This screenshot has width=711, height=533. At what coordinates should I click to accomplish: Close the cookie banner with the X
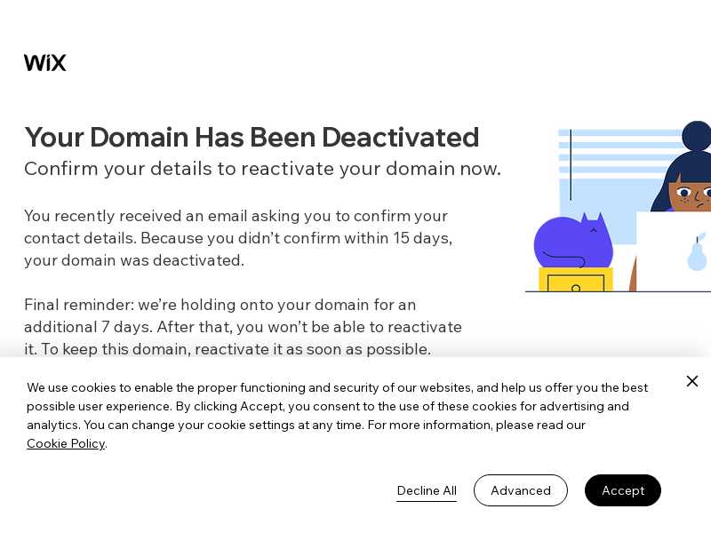pyautogui.click(x=692, y=381)
